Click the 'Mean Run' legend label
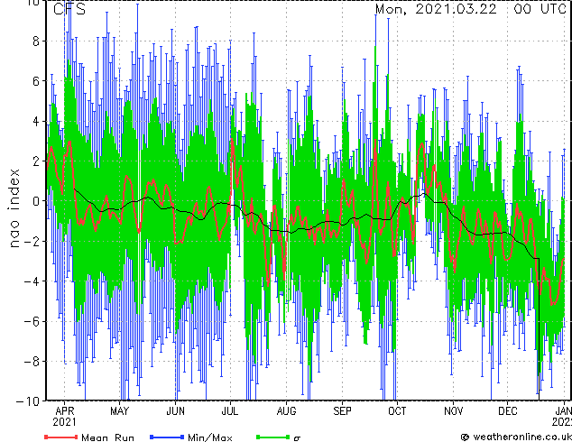The height and width of the screenshot is (442, 572). tap(107, 437)
